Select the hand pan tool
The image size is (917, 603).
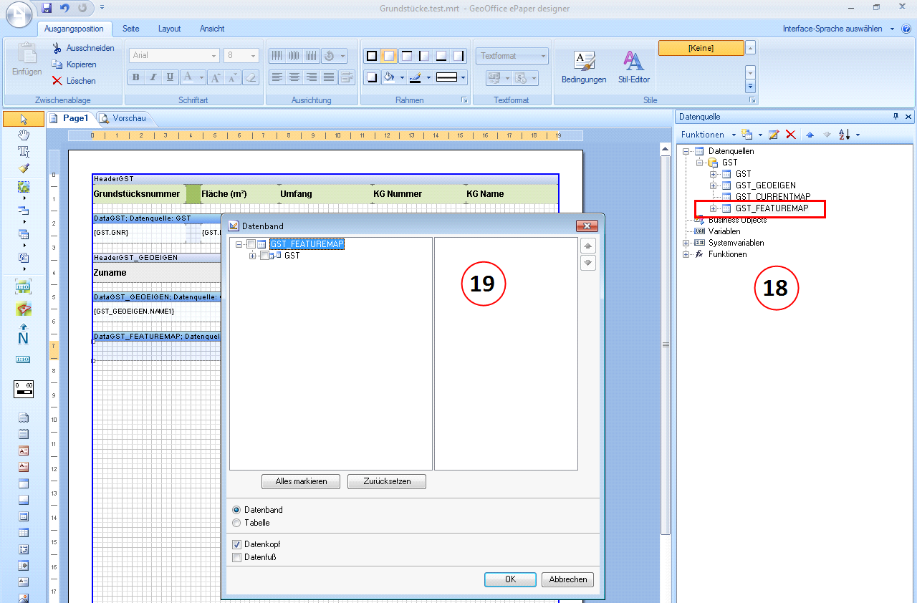pyautogui.click(x=24, y=135)
